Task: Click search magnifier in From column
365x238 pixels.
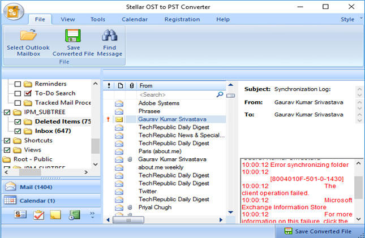Action: (x=220, y=94)
